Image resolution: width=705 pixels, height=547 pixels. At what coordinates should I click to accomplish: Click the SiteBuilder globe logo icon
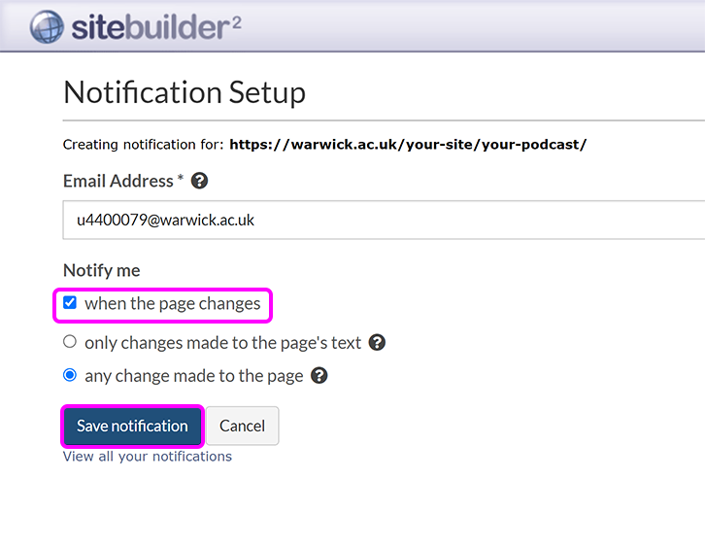(x=46, y=27)
